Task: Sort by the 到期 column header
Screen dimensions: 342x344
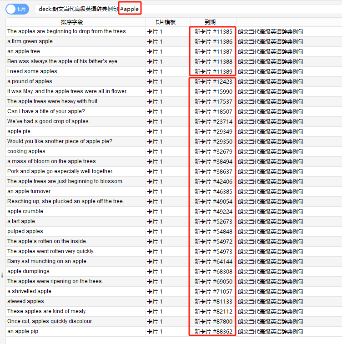Action: [213, 22]
